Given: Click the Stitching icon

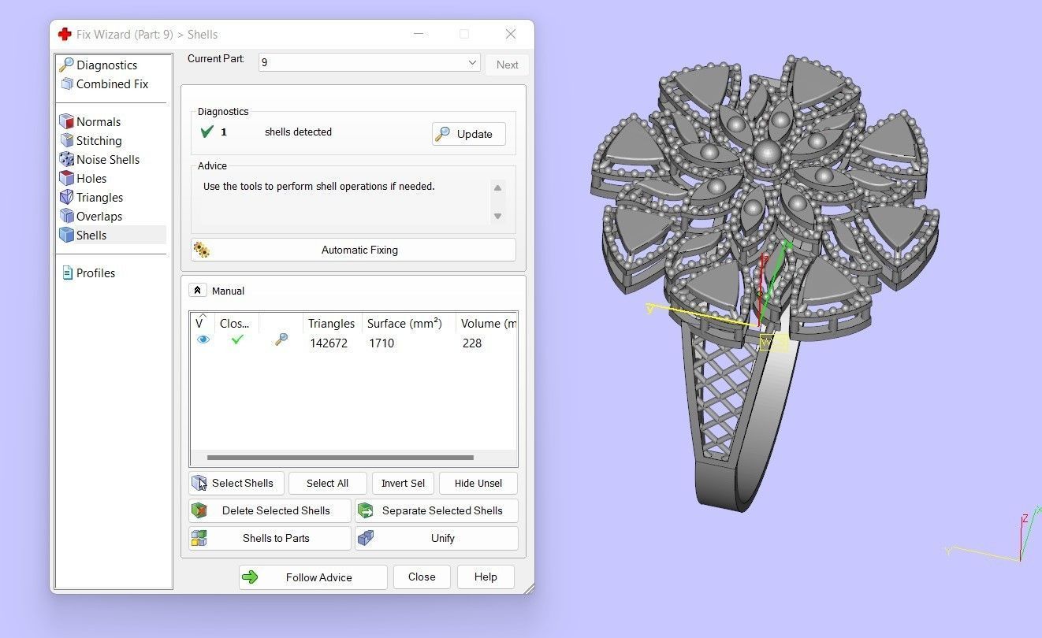Looking at the screenshot, I should tap(67, 140).
